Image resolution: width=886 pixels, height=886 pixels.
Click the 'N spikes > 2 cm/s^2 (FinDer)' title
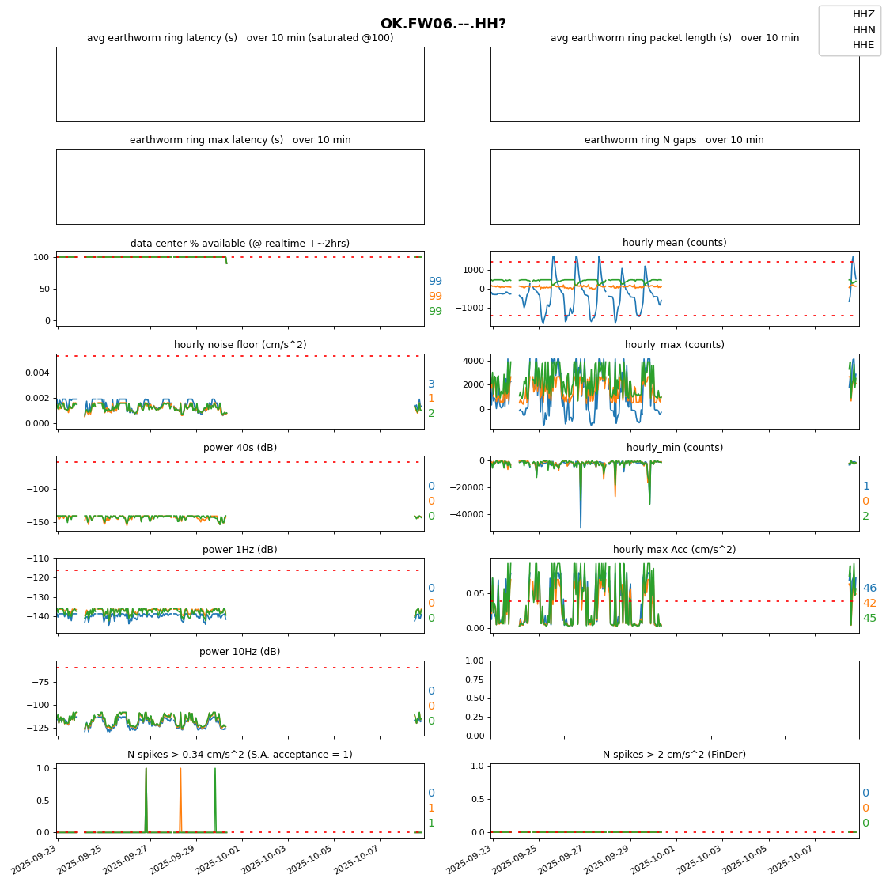(674, 755)
